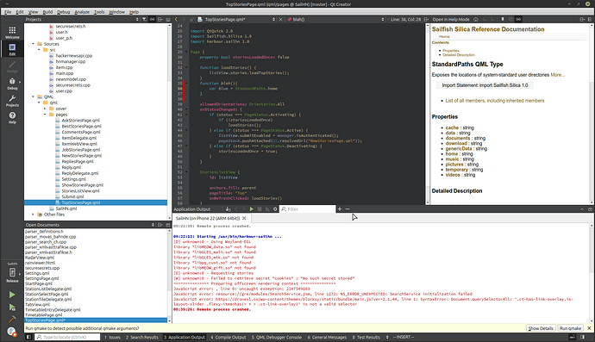Toggle right sidebar visibility in status bar
Viewport: 595px width, 342px height.
582,337
